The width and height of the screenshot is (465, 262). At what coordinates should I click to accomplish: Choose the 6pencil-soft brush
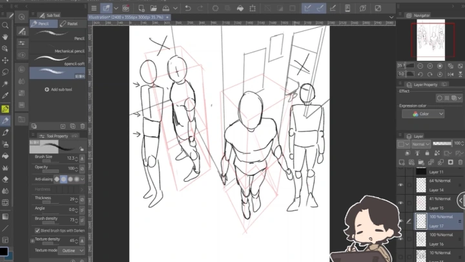(58, 61)
